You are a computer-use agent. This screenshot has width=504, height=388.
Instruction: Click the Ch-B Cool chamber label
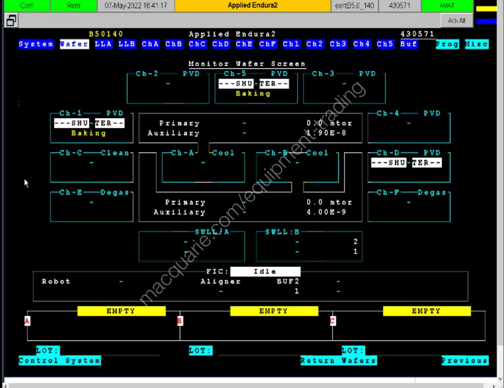tap(297, 153)
